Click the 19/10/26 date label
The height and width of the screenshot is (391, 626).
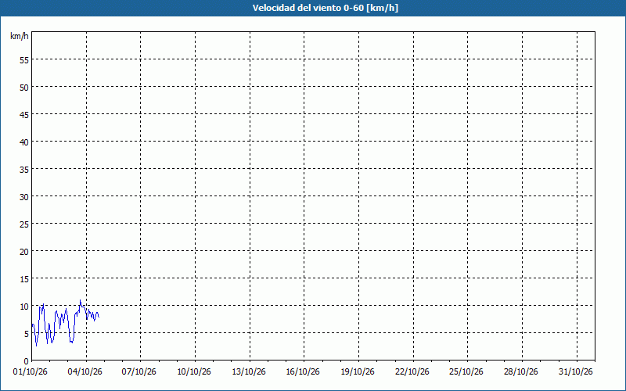pyautogui.click(x=358, y=372)
